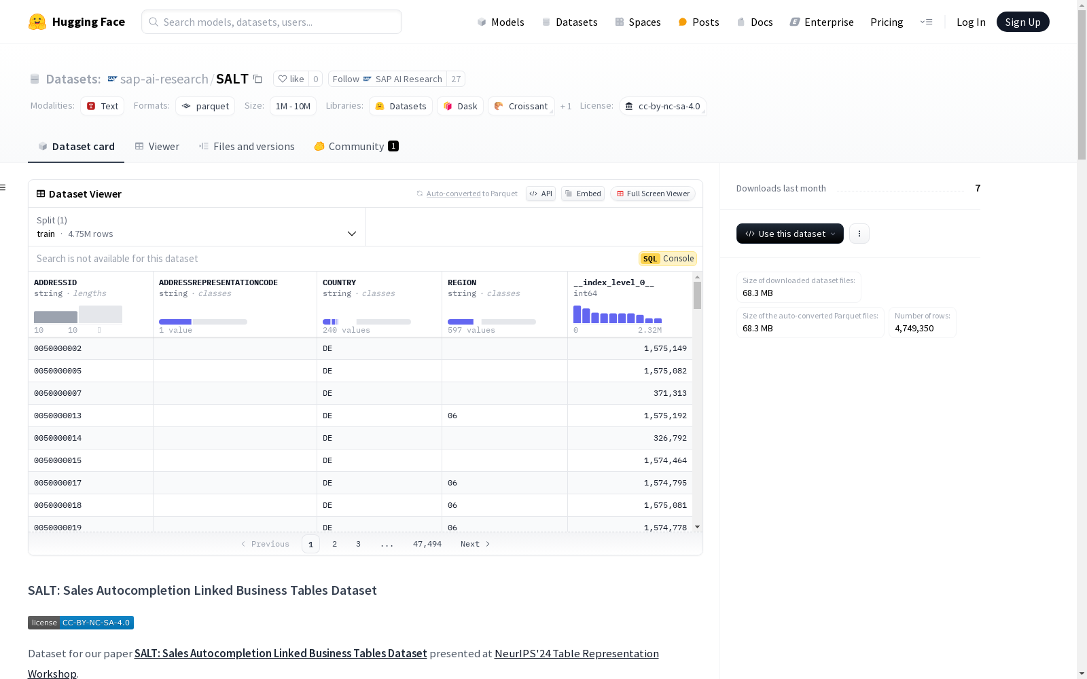Image resolution: width=1087 pixels, height=679 pixels.
Task: Click the CC-BY-NC-SA-4.0 license badge
Action: 81,623
